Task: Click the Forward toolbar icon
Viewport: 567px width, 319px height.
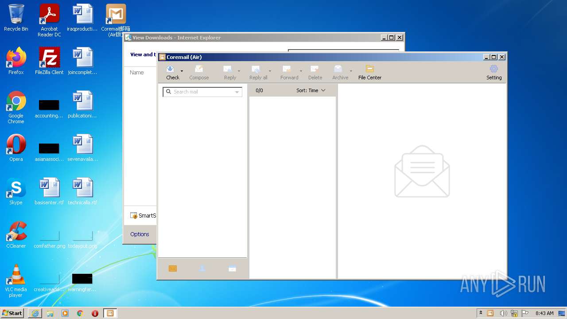Action: 287,69
